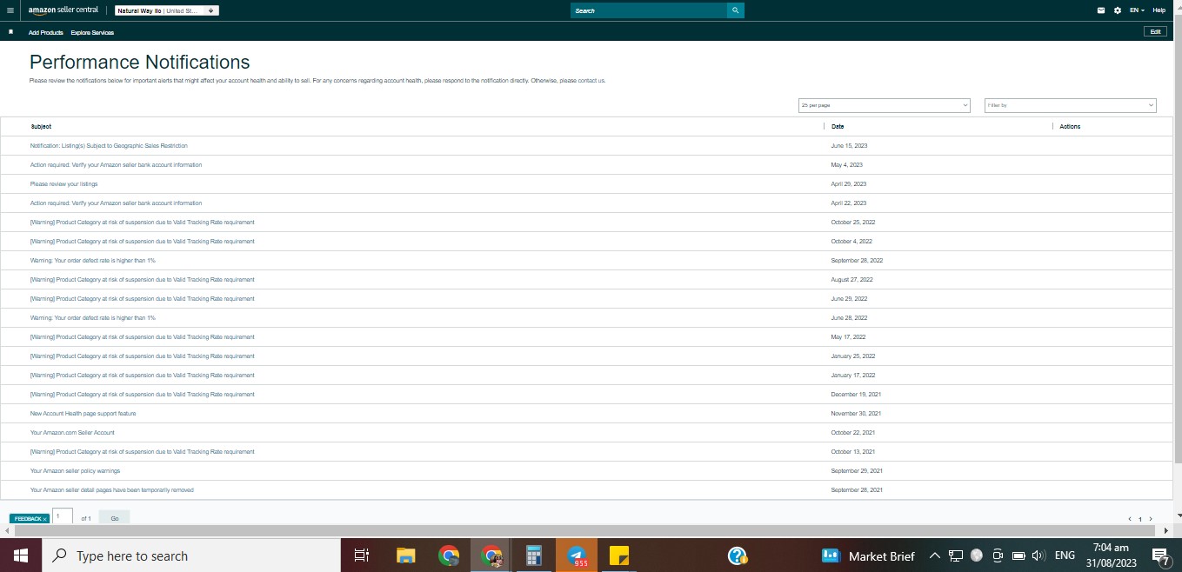Open Valid Tracking Rate warning from June 29, 2022

point(143,299)
